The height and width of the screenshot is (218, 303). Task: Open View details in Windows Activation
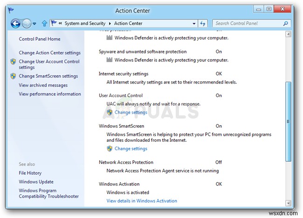(142, 201)
